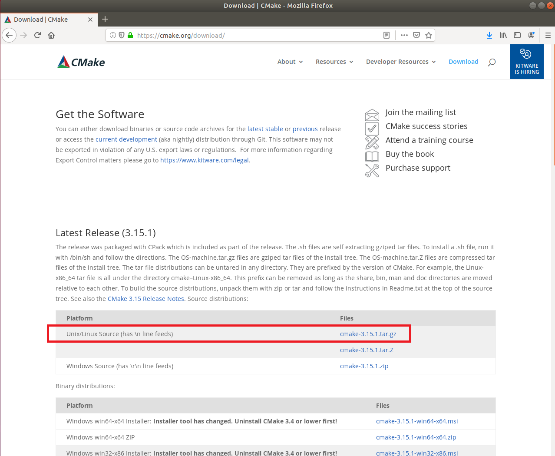The width and height of the screenshot is (555, 456).
Task: Open Attend a training course
Action: (x=429, y=140)
